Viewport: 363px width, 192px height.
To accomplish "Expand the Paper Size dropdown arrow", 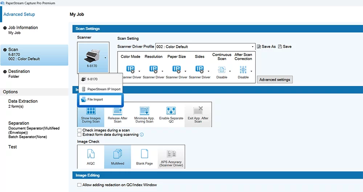I will 185,71.
